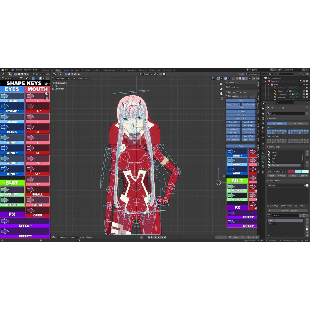
Task: Play the animation forward
Action: pos(158,237)
